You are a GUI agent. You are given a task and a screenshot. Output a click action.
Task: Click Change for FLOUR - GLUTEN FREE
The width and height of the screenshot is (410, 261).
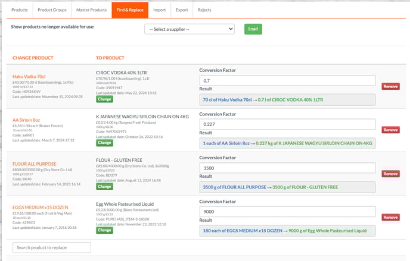tap(104, 187)
